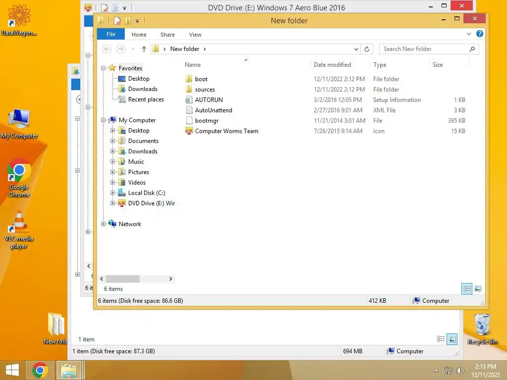The image size is (507, 380).
Task: Switch to Large icons view in New folder window
Action: pos(478,288)
